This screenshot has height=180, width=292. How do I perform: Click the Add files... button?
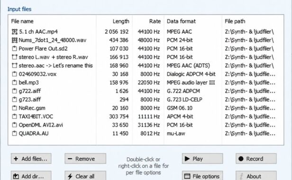(x=31, y=159)
